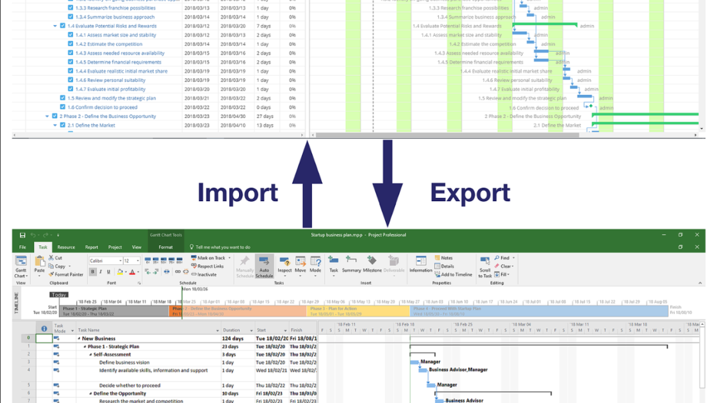717x403 pixels.
Task: Click the Outdent Task green arrow
Action: [147, 272]
